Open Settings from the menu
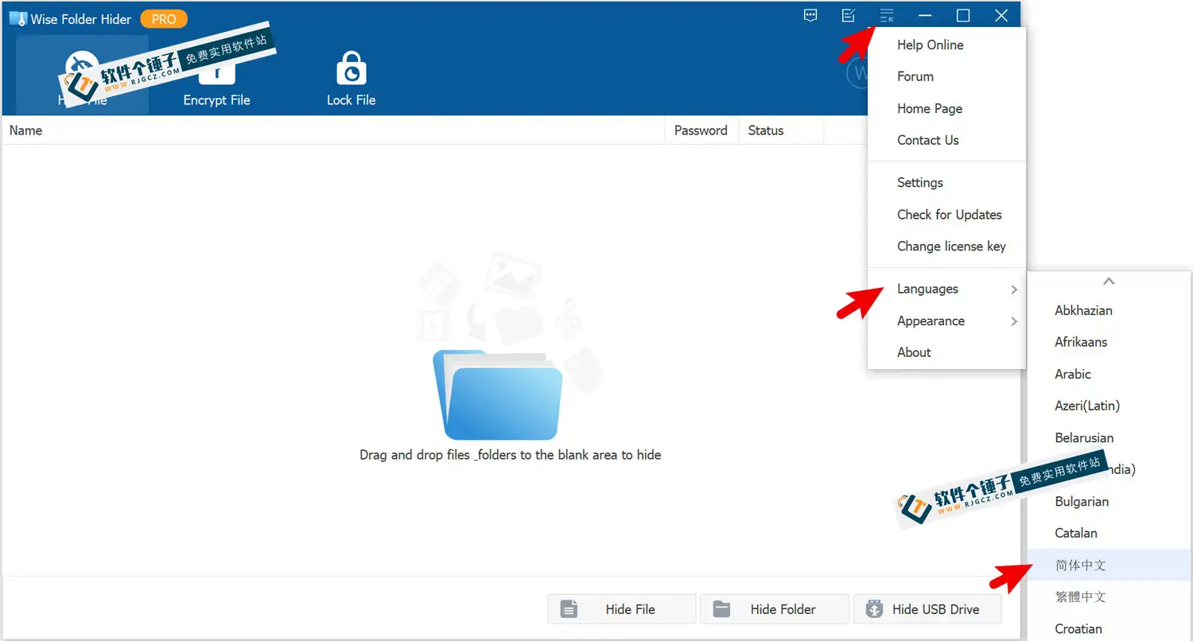 (946, 183)
